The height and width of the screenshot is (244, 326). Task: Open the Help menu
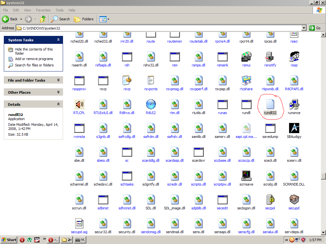click(x=72, y=10)
